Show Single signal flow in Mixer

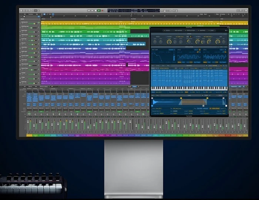coord(129,87)
